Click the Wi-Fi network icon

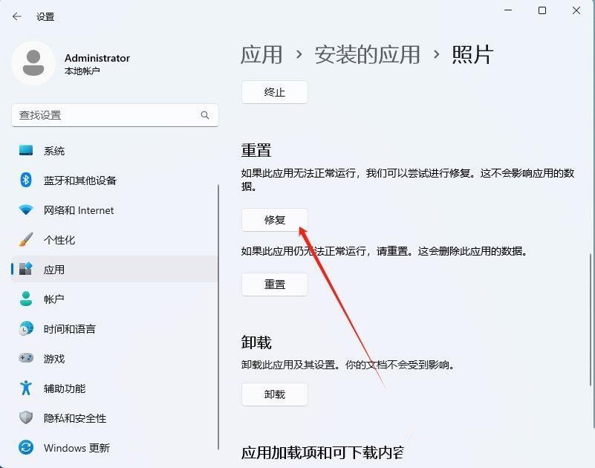(x=26, y=209)
